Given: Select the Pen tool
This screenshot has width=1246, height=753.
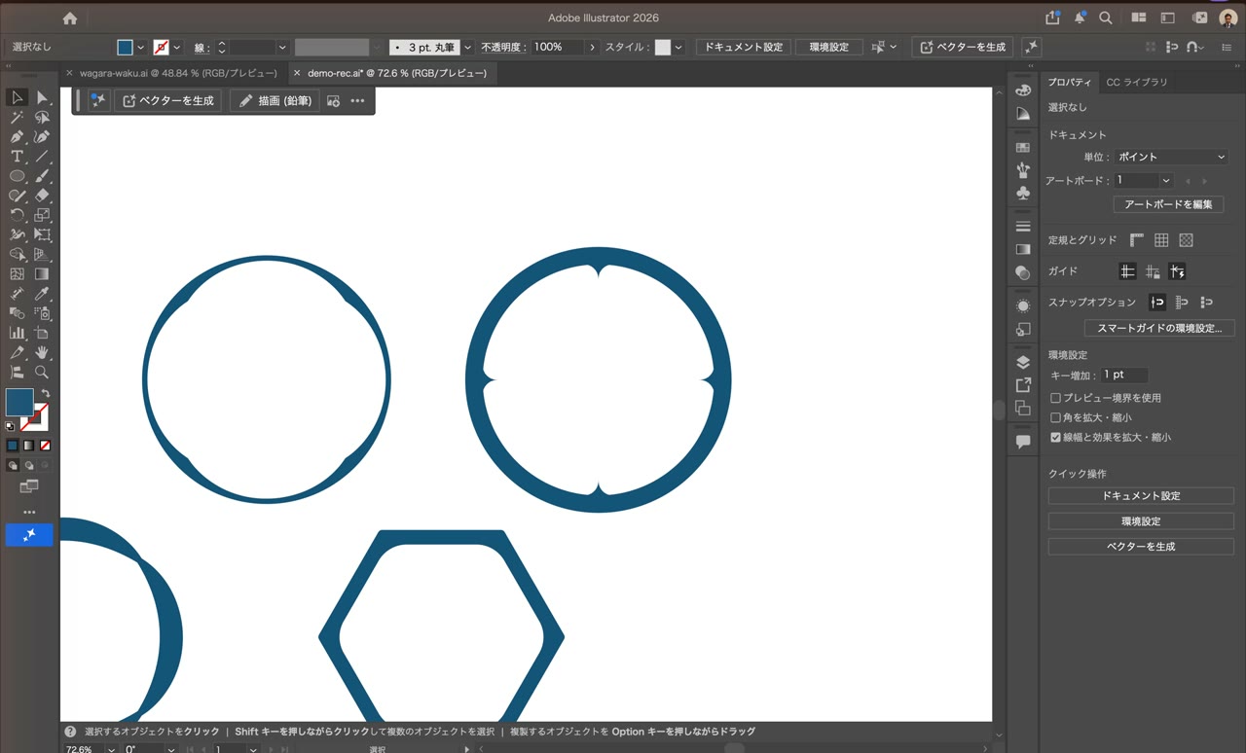Looking at the screenshot, I should coord(17,137).
